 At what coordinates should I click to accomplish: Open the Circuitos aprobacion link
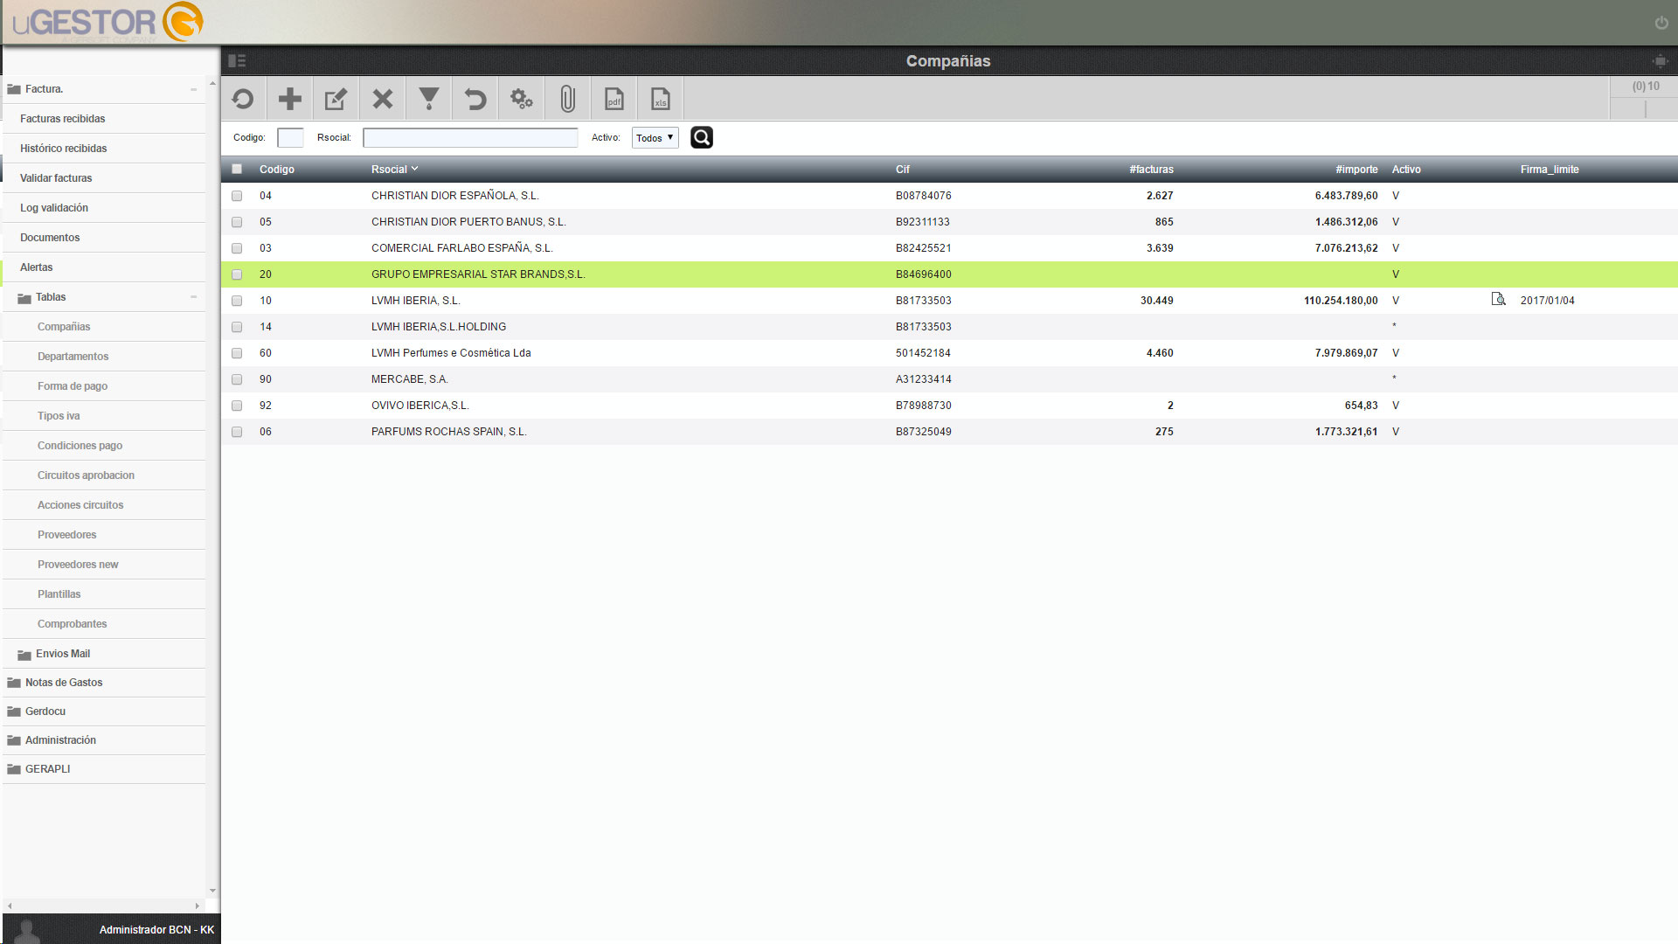pos(86,475)
